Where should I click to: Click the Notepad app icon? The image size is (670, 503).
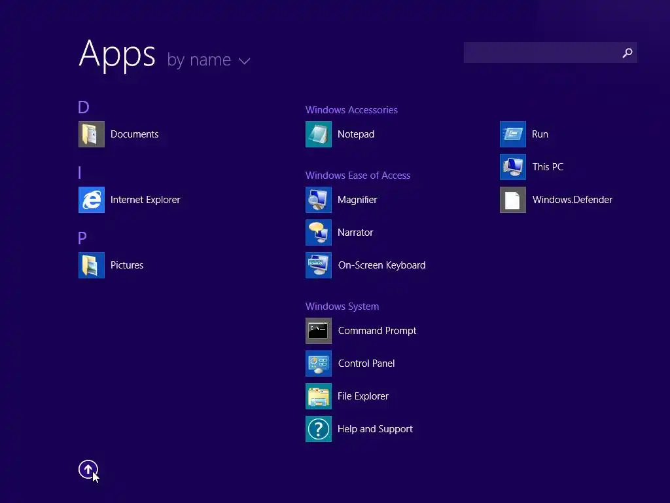pyautogui.click(x=319, y=134)
